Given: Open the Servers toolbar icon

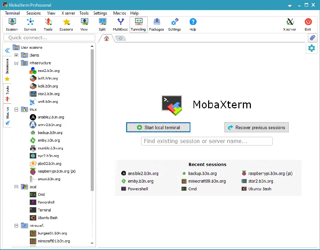Looking at the screenshot, I should (x=30, y=25).
